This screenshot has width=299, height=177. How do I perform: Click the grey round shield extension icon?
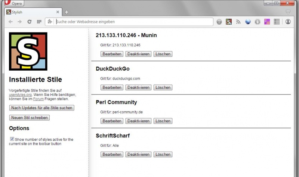(258, 22)
